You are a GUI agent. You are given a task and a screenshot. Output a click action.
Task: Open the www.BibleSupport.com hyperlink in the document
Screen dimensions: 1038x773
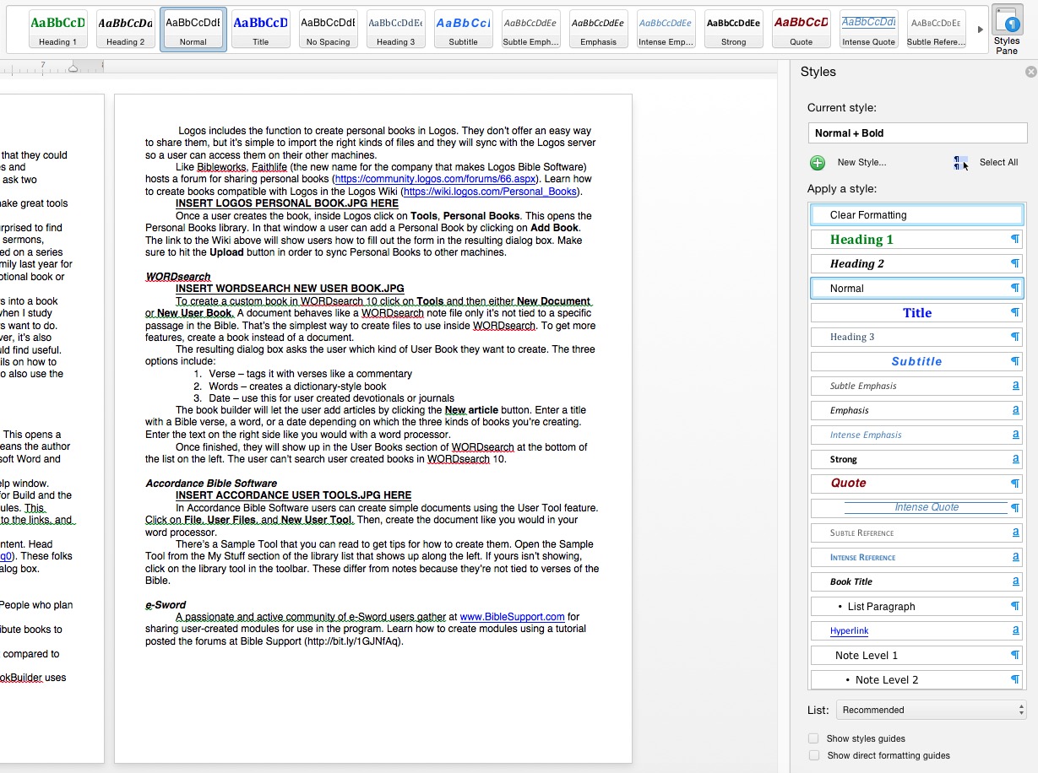[x=512, y=616]
